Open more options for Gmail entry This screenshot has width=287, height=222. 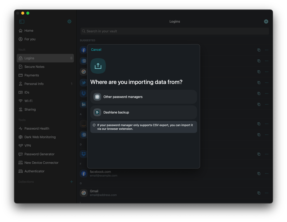pos(267,193)
